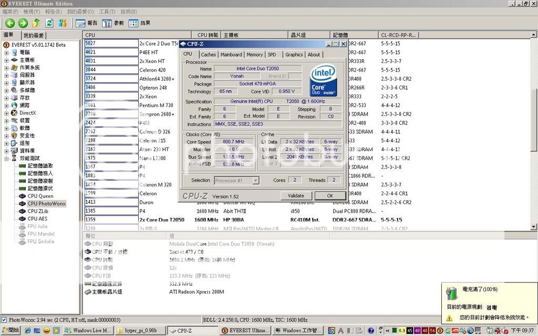Select the FPU SinJulia benchmark
This screenshot has width=538, height=336.
click(41, 241)
